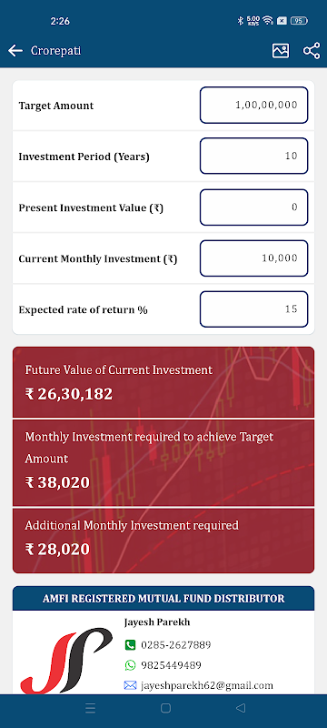Tap the JP distributor logo
The image size is (327, 728).
pos(66,661)
